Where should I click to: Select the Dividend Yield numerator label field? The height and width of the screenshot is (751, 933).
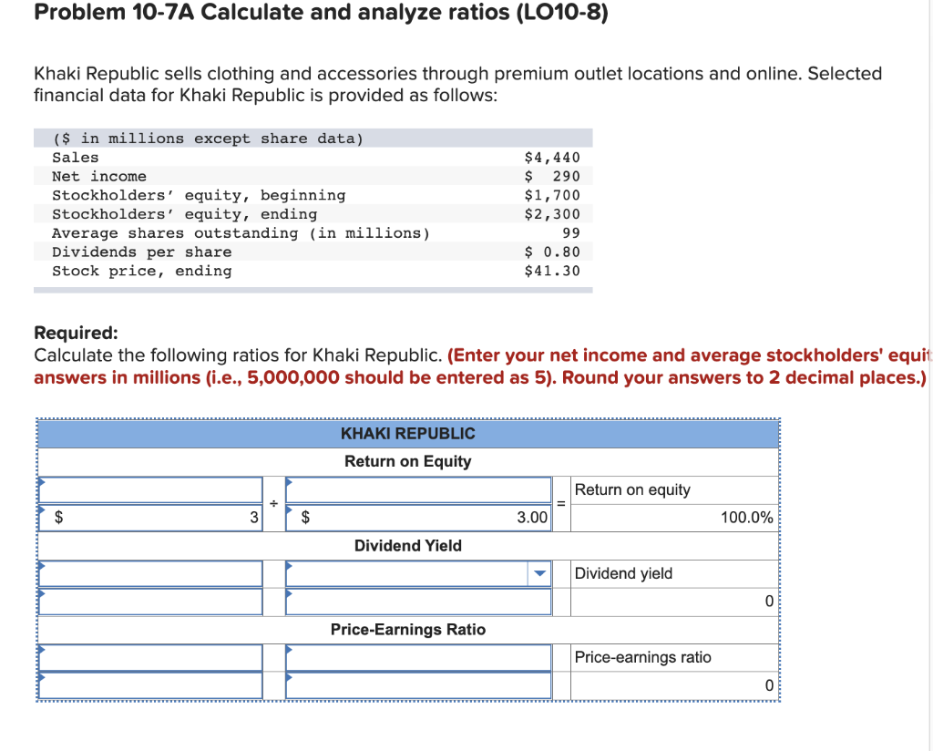pos(150,573)
